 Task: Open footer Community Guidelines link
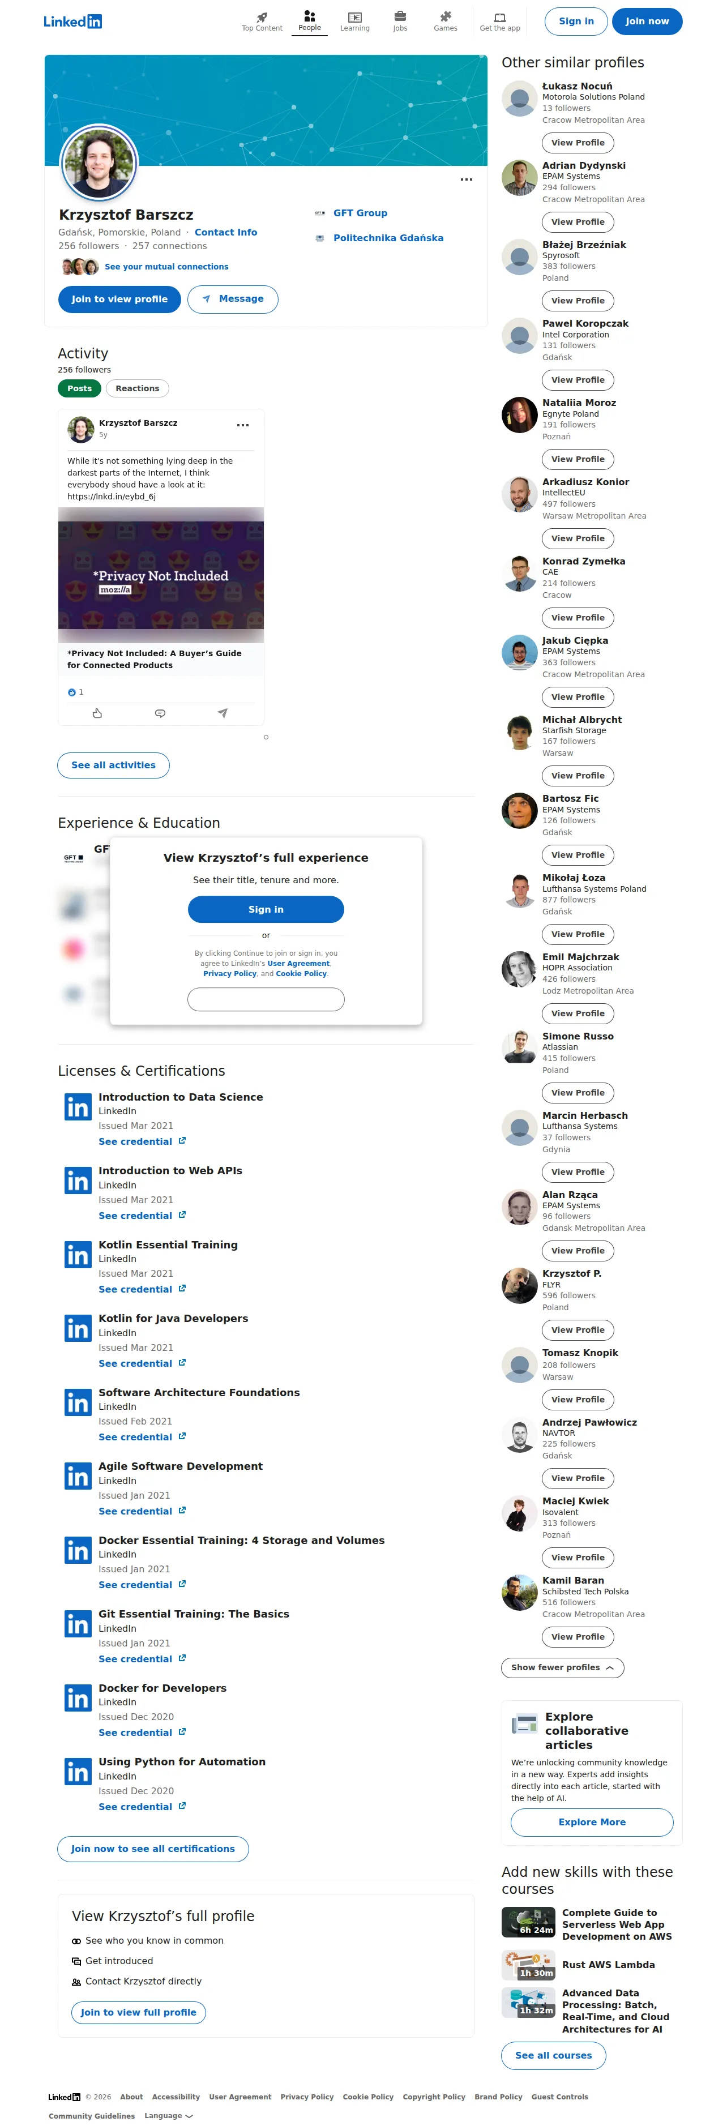click(x=92, y=2115)
